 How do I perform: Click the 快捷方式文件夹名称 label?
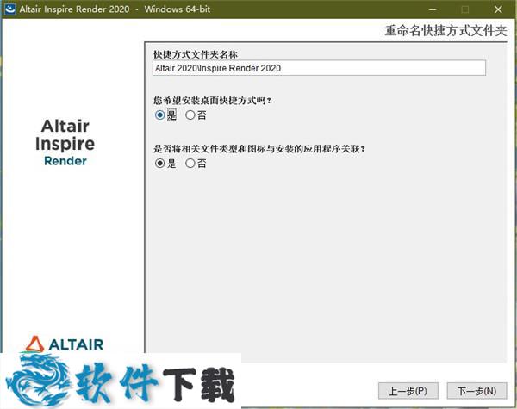tap(196, 54)
